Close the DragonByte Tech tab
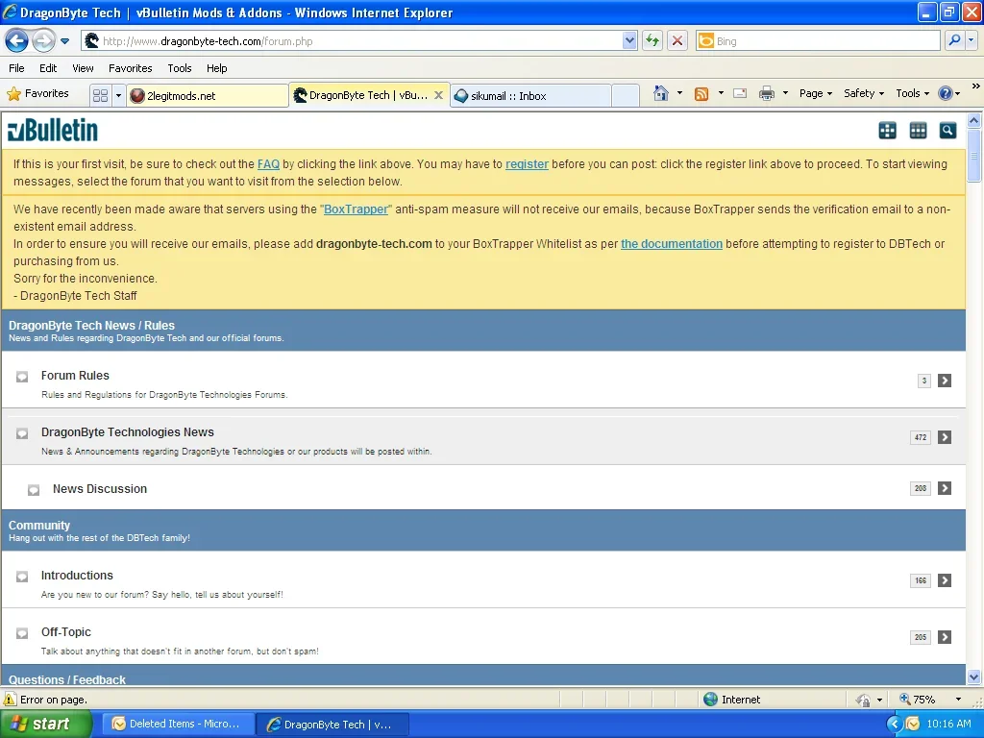 (x=438, y=95)
